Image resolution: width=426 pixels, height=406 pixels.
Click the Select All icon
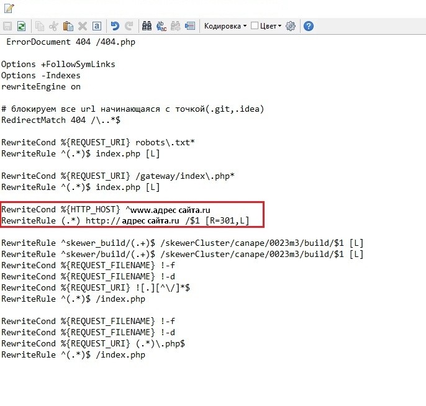(96, 26)
